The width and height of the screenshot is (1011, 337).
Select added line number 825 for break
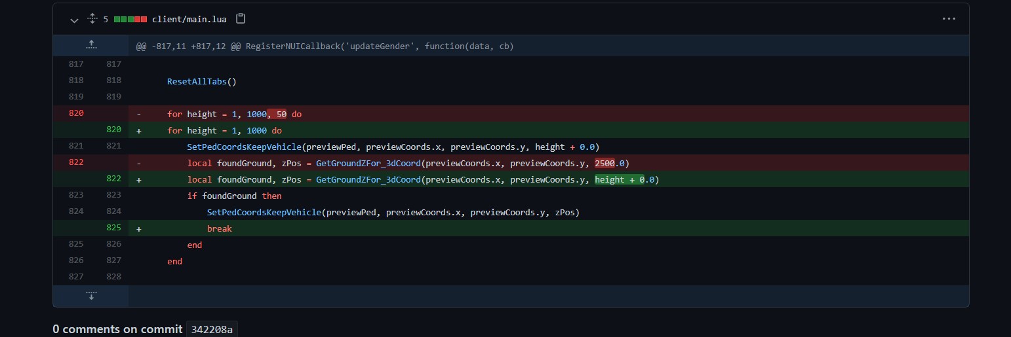coord(113,228)
